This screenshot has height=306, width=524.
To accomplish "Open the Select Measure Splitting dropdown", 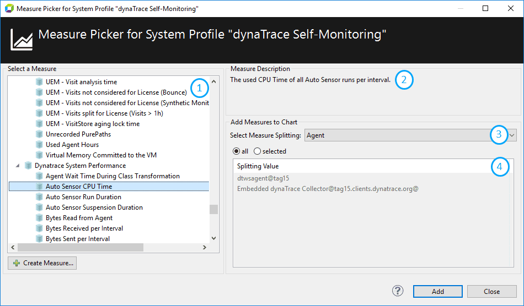I will point(410,135).
